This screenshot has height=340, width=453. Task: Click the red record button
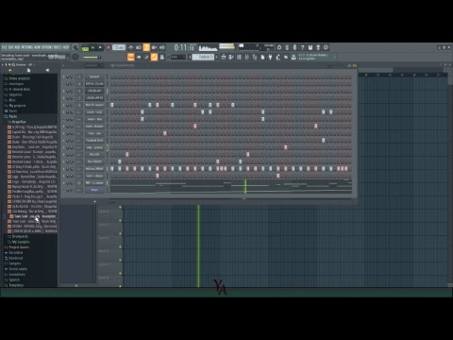109,47
